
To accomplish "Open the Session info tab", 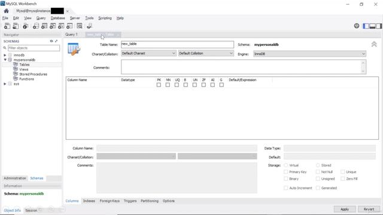I will [x=31, y=210].
